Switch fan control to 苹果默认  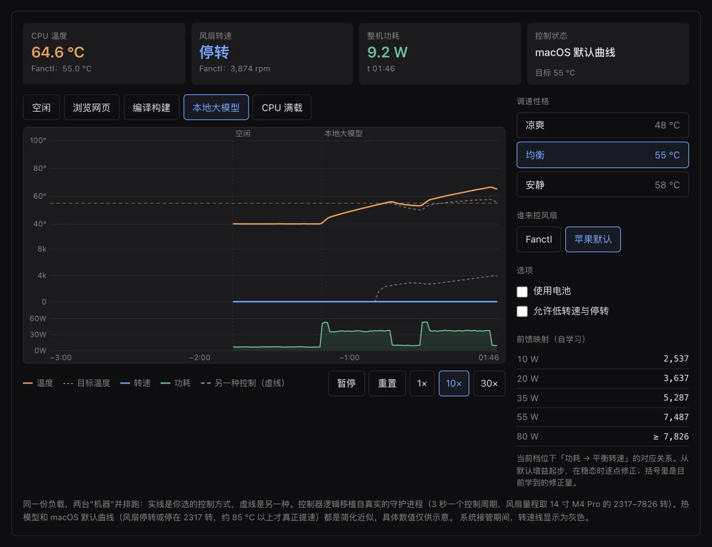[x=593, y=239]
